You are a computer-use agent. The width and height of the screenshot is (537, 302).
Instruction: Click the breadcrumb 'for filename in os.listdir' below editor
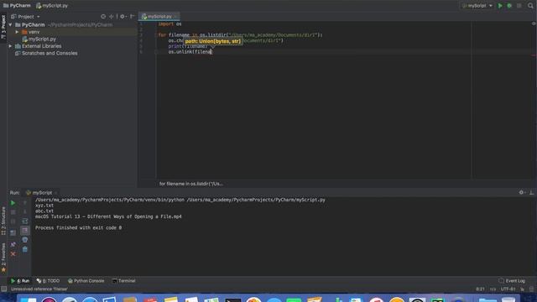190,184
